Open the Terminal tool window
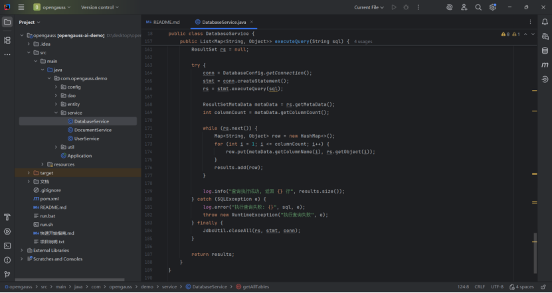 7,245
